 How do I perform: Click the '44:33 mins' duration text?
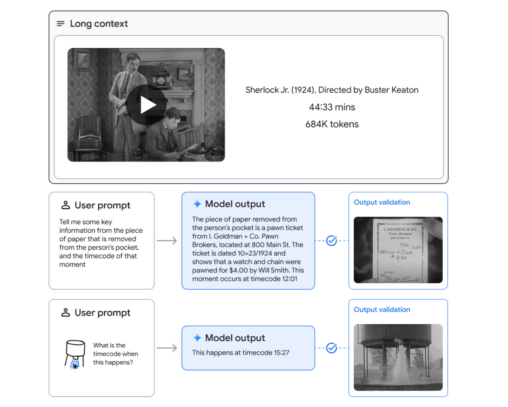point(332,107)
